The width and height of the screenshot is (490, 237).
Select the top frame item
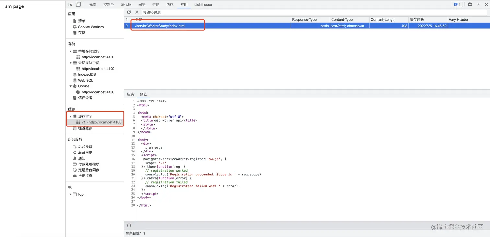point(81,194)
